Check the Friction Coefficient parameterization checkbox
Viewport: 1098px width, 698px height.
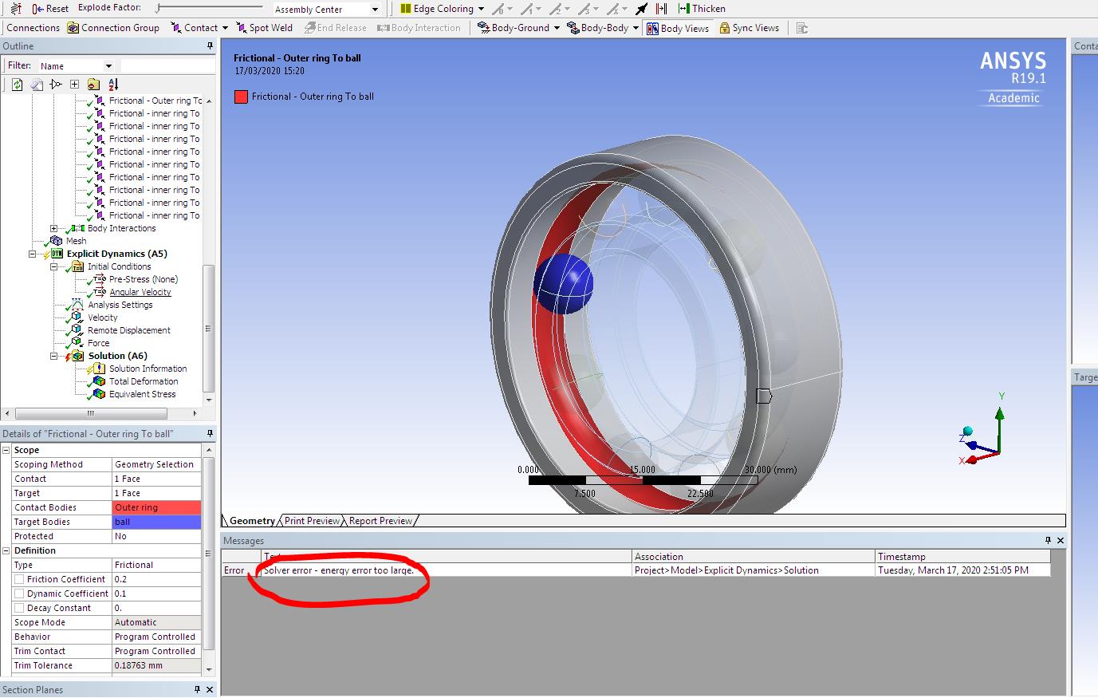[19, 579]
